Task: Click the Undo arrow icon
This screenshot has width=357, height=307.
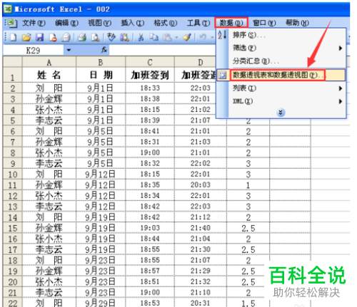Action: coord(203,37)
